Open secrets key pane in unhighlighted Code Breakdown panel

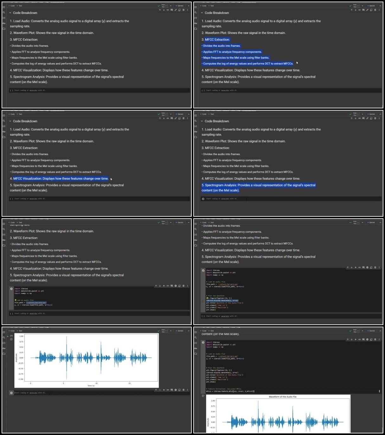click(4, 23)
